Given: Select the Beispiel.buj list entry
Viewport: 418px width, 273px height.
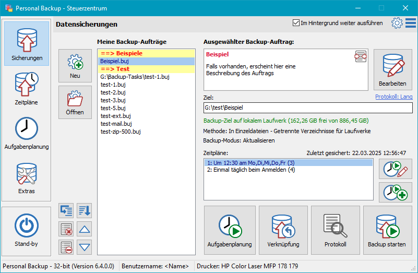Looking at the screenshot, I should 146,61.
